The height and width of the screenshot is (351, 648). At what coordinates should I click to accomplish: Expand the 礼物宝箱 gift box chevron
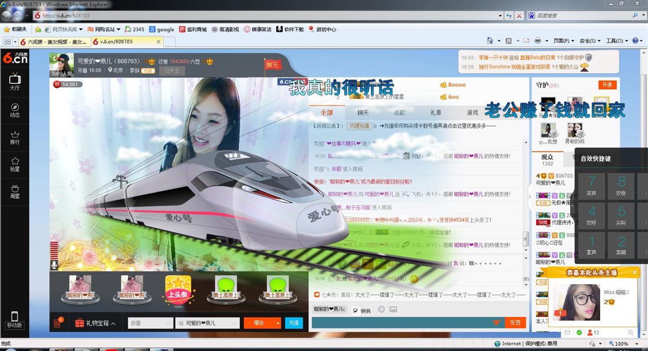point(114,323)
